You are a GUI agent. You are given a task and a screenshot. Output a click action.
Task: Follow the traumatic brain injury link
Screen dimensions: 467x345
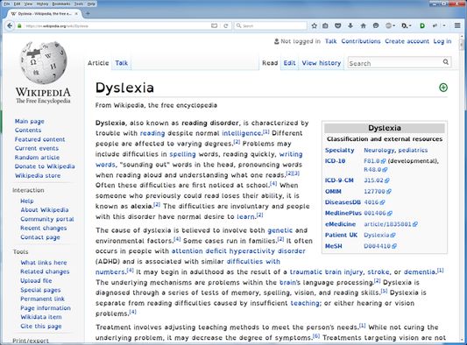(326, 271)
